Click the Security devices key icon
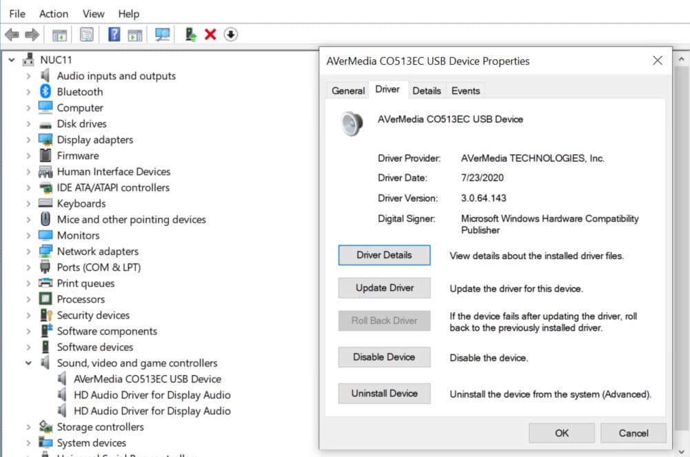This screenshot has width=690, height=457. click(46, 315)
